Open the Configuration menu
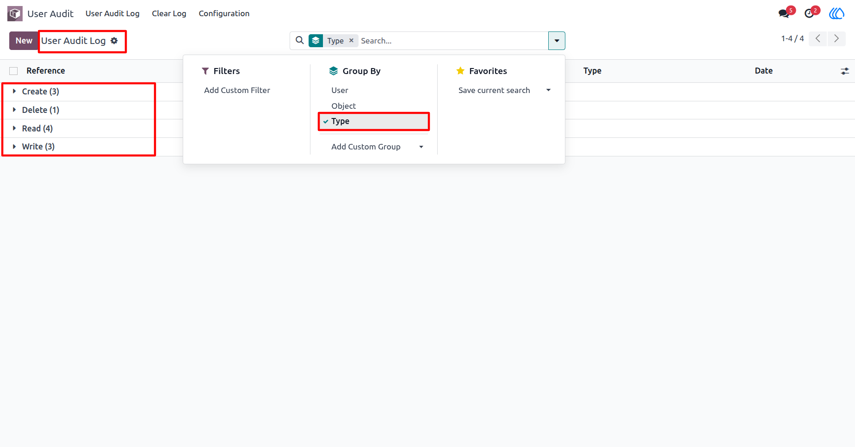This screenshot has height=447, width=855. [x=224, y=13]
